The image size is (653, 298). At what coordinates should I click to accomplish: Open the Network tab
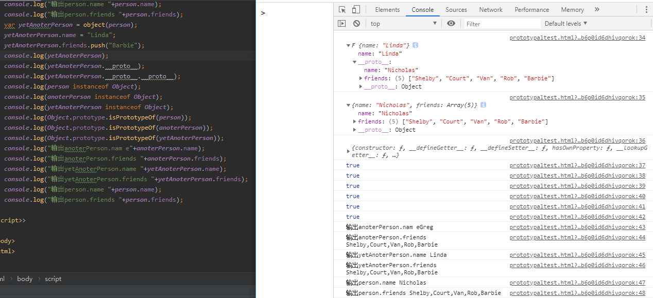(491, 9)
